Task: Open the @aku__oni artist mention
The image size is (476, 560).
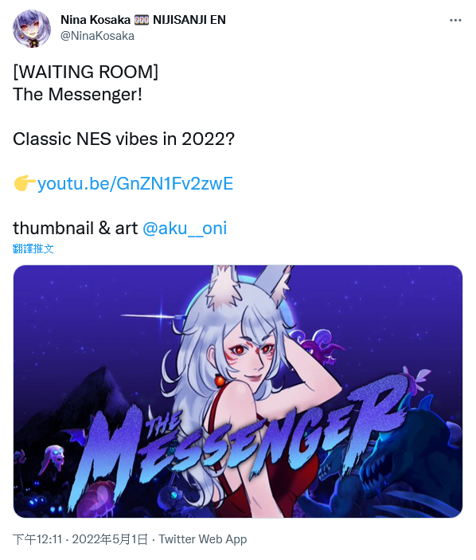Action: point(185,228)
